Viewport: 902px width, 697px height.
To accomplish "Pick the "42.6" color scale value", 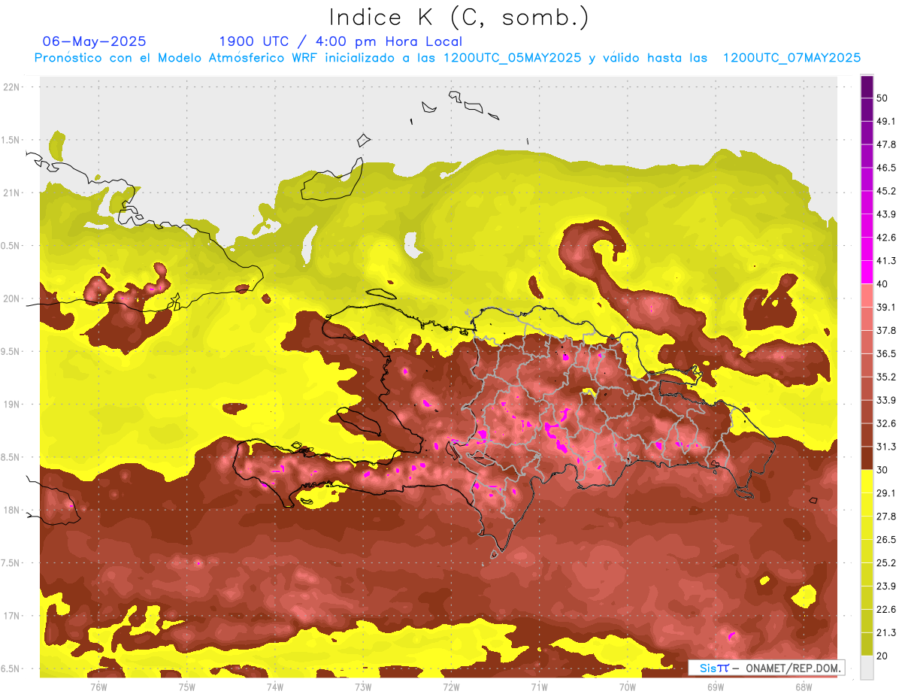I will 886,238.
